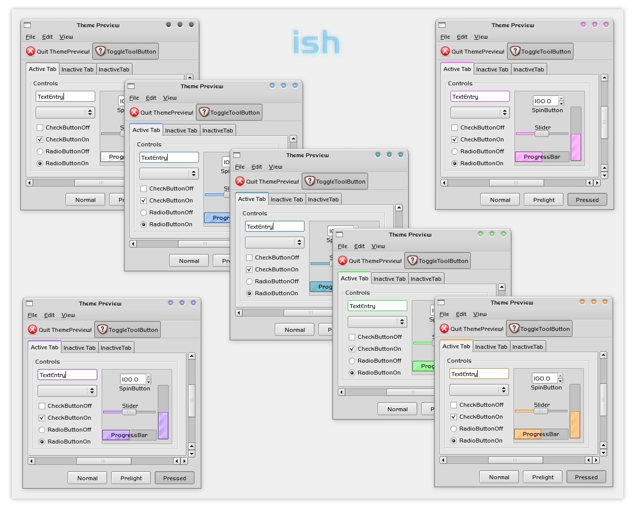Open the combo box in the pink window
Image resolution: width=635 pixels, height=508 pixels.
(480, 113)
